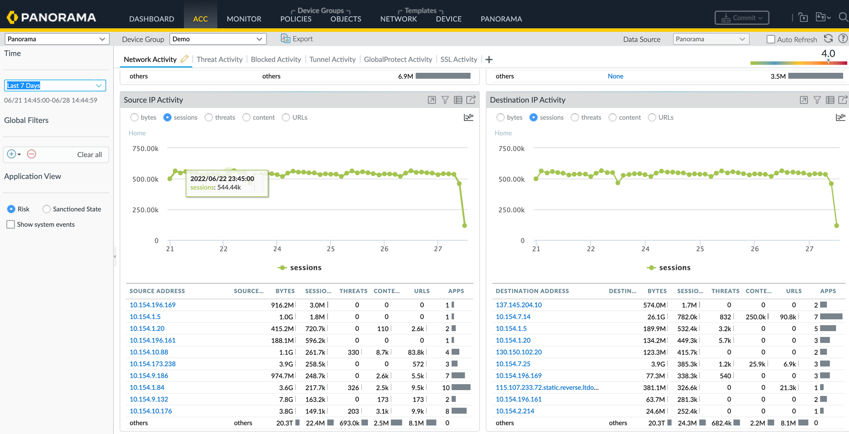Image resolution: width=849 pixels, height=434 pixels.
Task: Open source address 10.154.1.84 link
Action: pyautogui.click(x=147, y=387)
